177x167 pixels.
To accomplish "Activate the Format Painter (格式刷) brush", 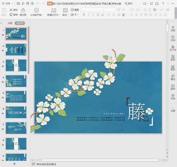I will click(x=23, y=10).
